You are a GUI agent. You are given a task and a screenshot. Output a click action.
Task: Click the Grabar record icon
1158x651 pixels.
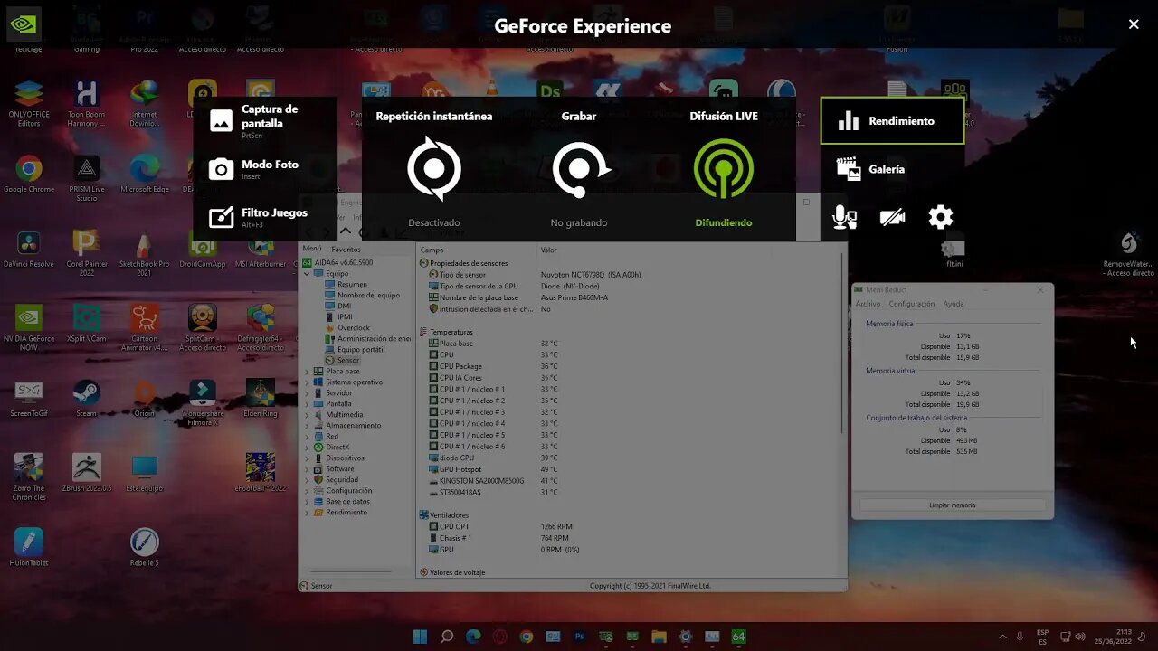580,169
